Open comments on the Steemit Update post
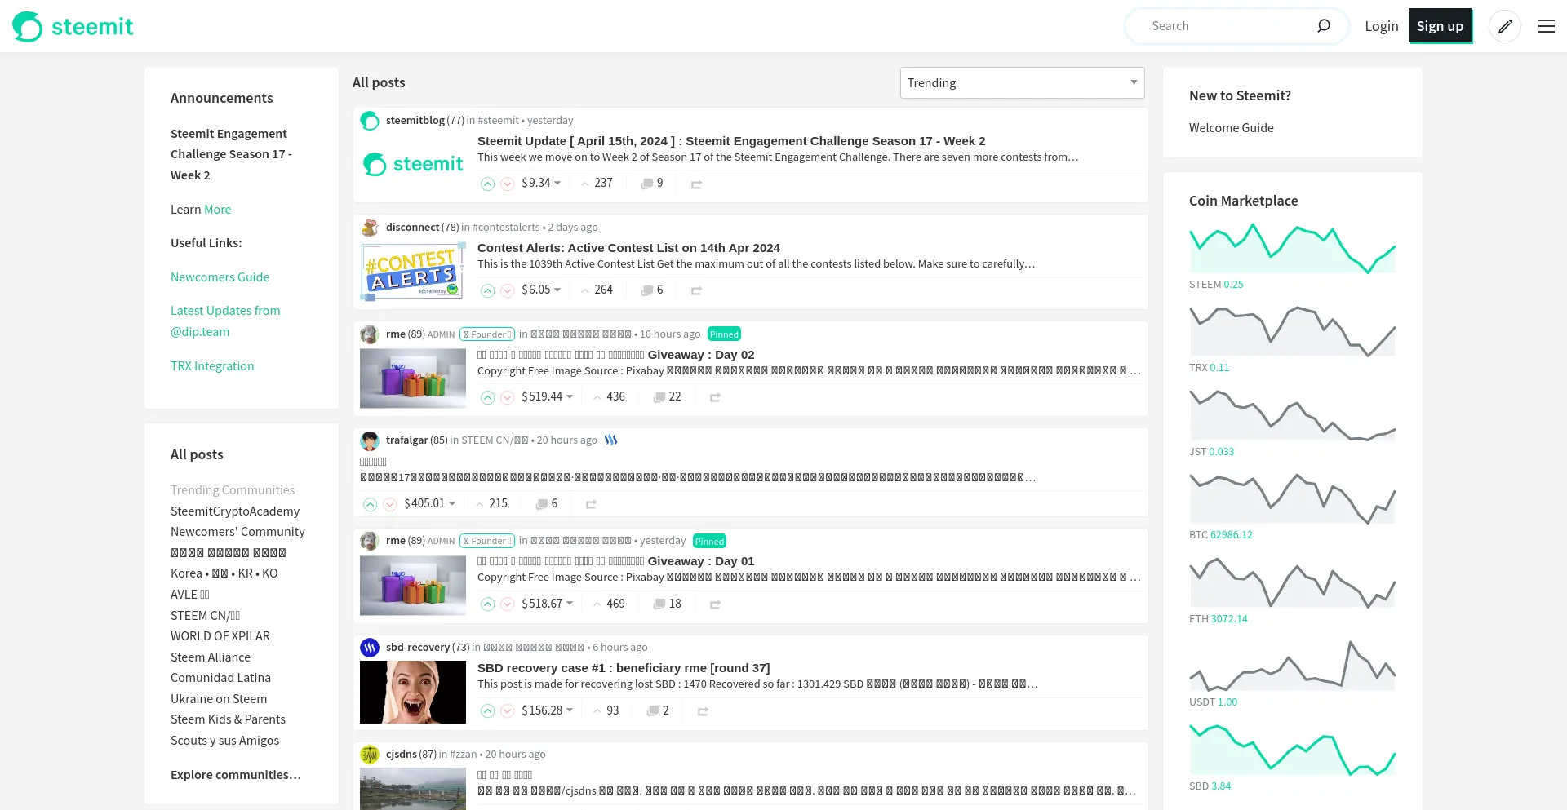 coord(652,184)
